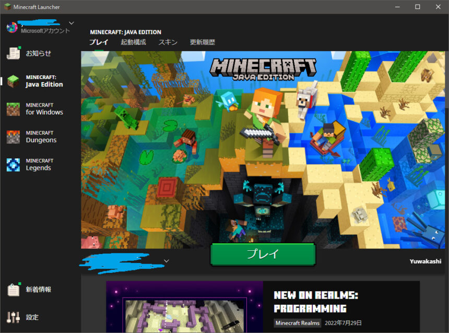The image size is (449, 333).
Task: Click the Microsoftアカウント label
Action: pos(45,31)
